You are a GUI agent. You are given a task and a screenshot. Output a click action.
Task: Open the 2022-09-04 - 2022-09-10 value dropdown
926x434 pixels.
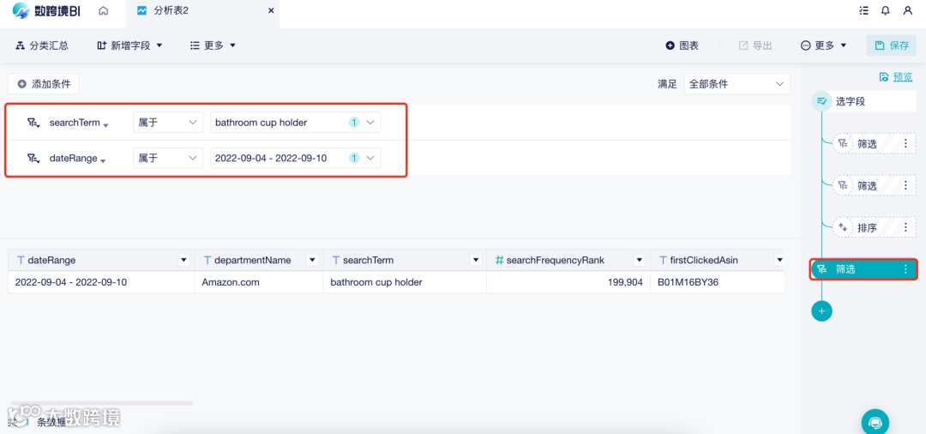295,159
